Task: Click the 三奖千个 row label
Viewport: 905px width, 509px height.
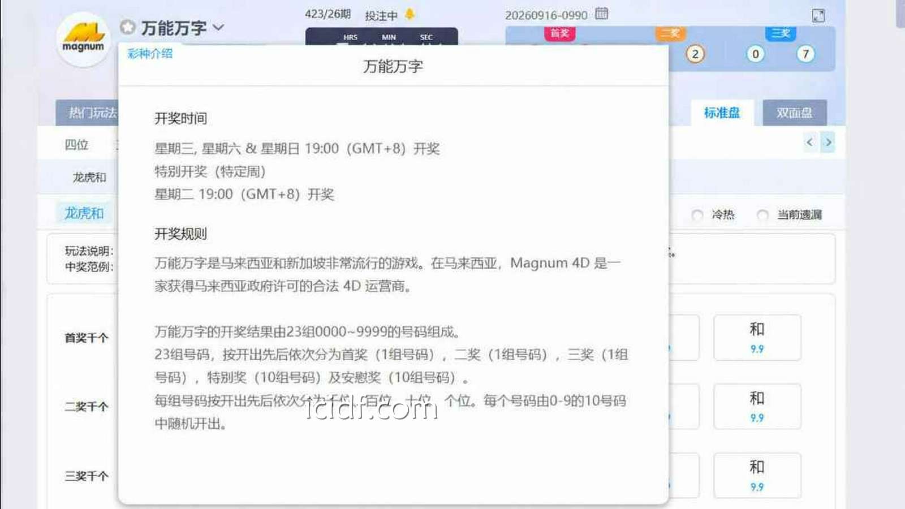Action: click(87, 476)
